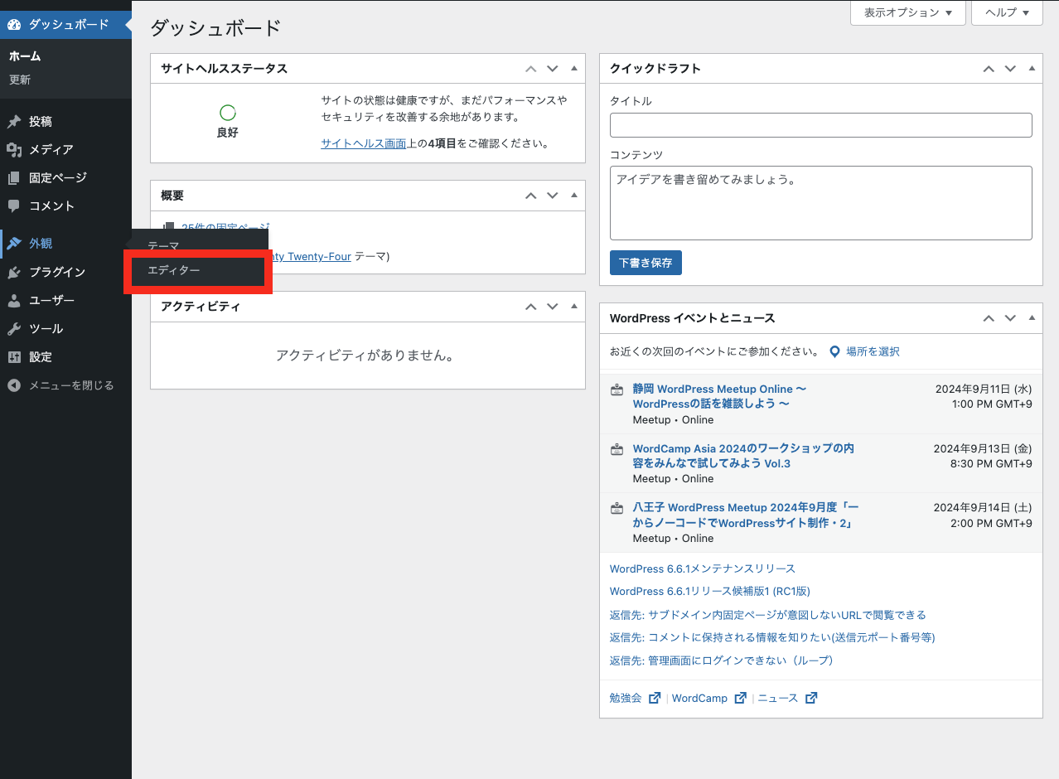Open the 表示オプション dropdown
This screenshot has height=779, width=1059.
point(908,13)
